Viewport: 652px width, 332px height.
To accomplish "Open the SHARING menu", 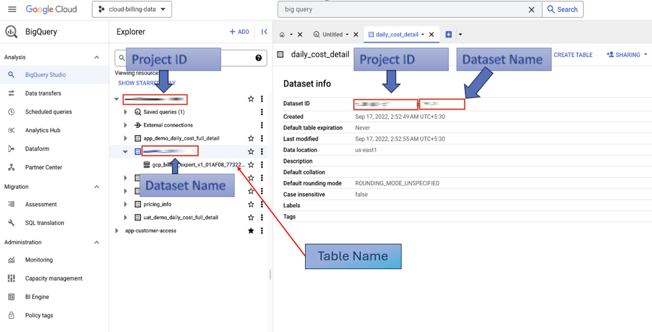I will tap(628, 55).
